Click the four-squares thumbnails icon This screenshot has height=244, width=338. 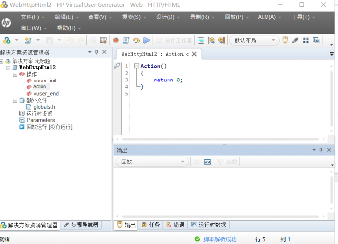(x=306, y=40)
